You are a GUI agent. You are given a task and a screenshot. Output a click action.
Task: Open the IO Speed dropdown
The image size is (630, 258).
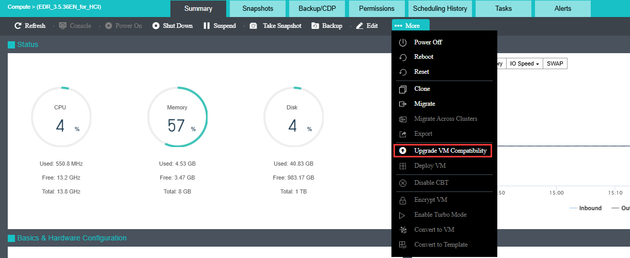point(524,63)
